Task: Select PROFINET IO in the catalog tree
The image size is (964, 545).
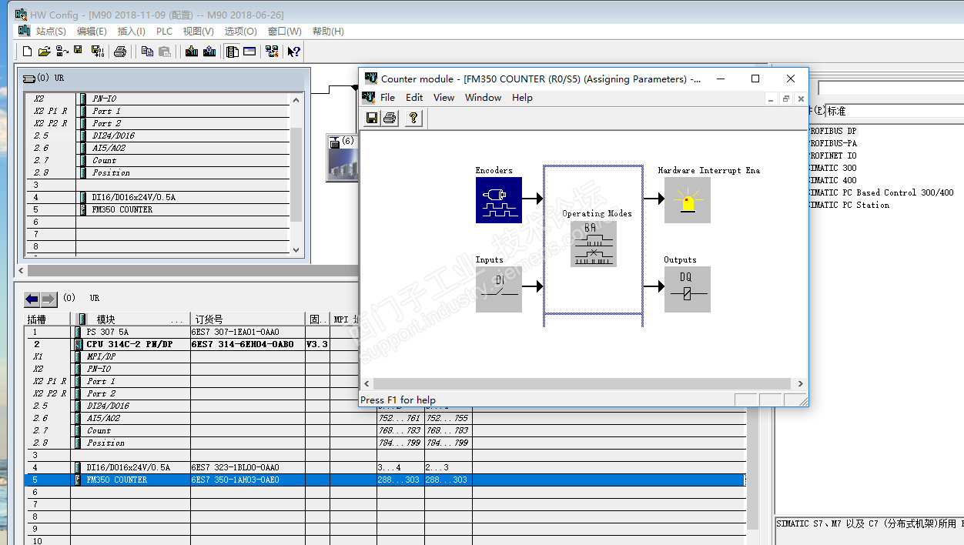Action: [832, 155]
